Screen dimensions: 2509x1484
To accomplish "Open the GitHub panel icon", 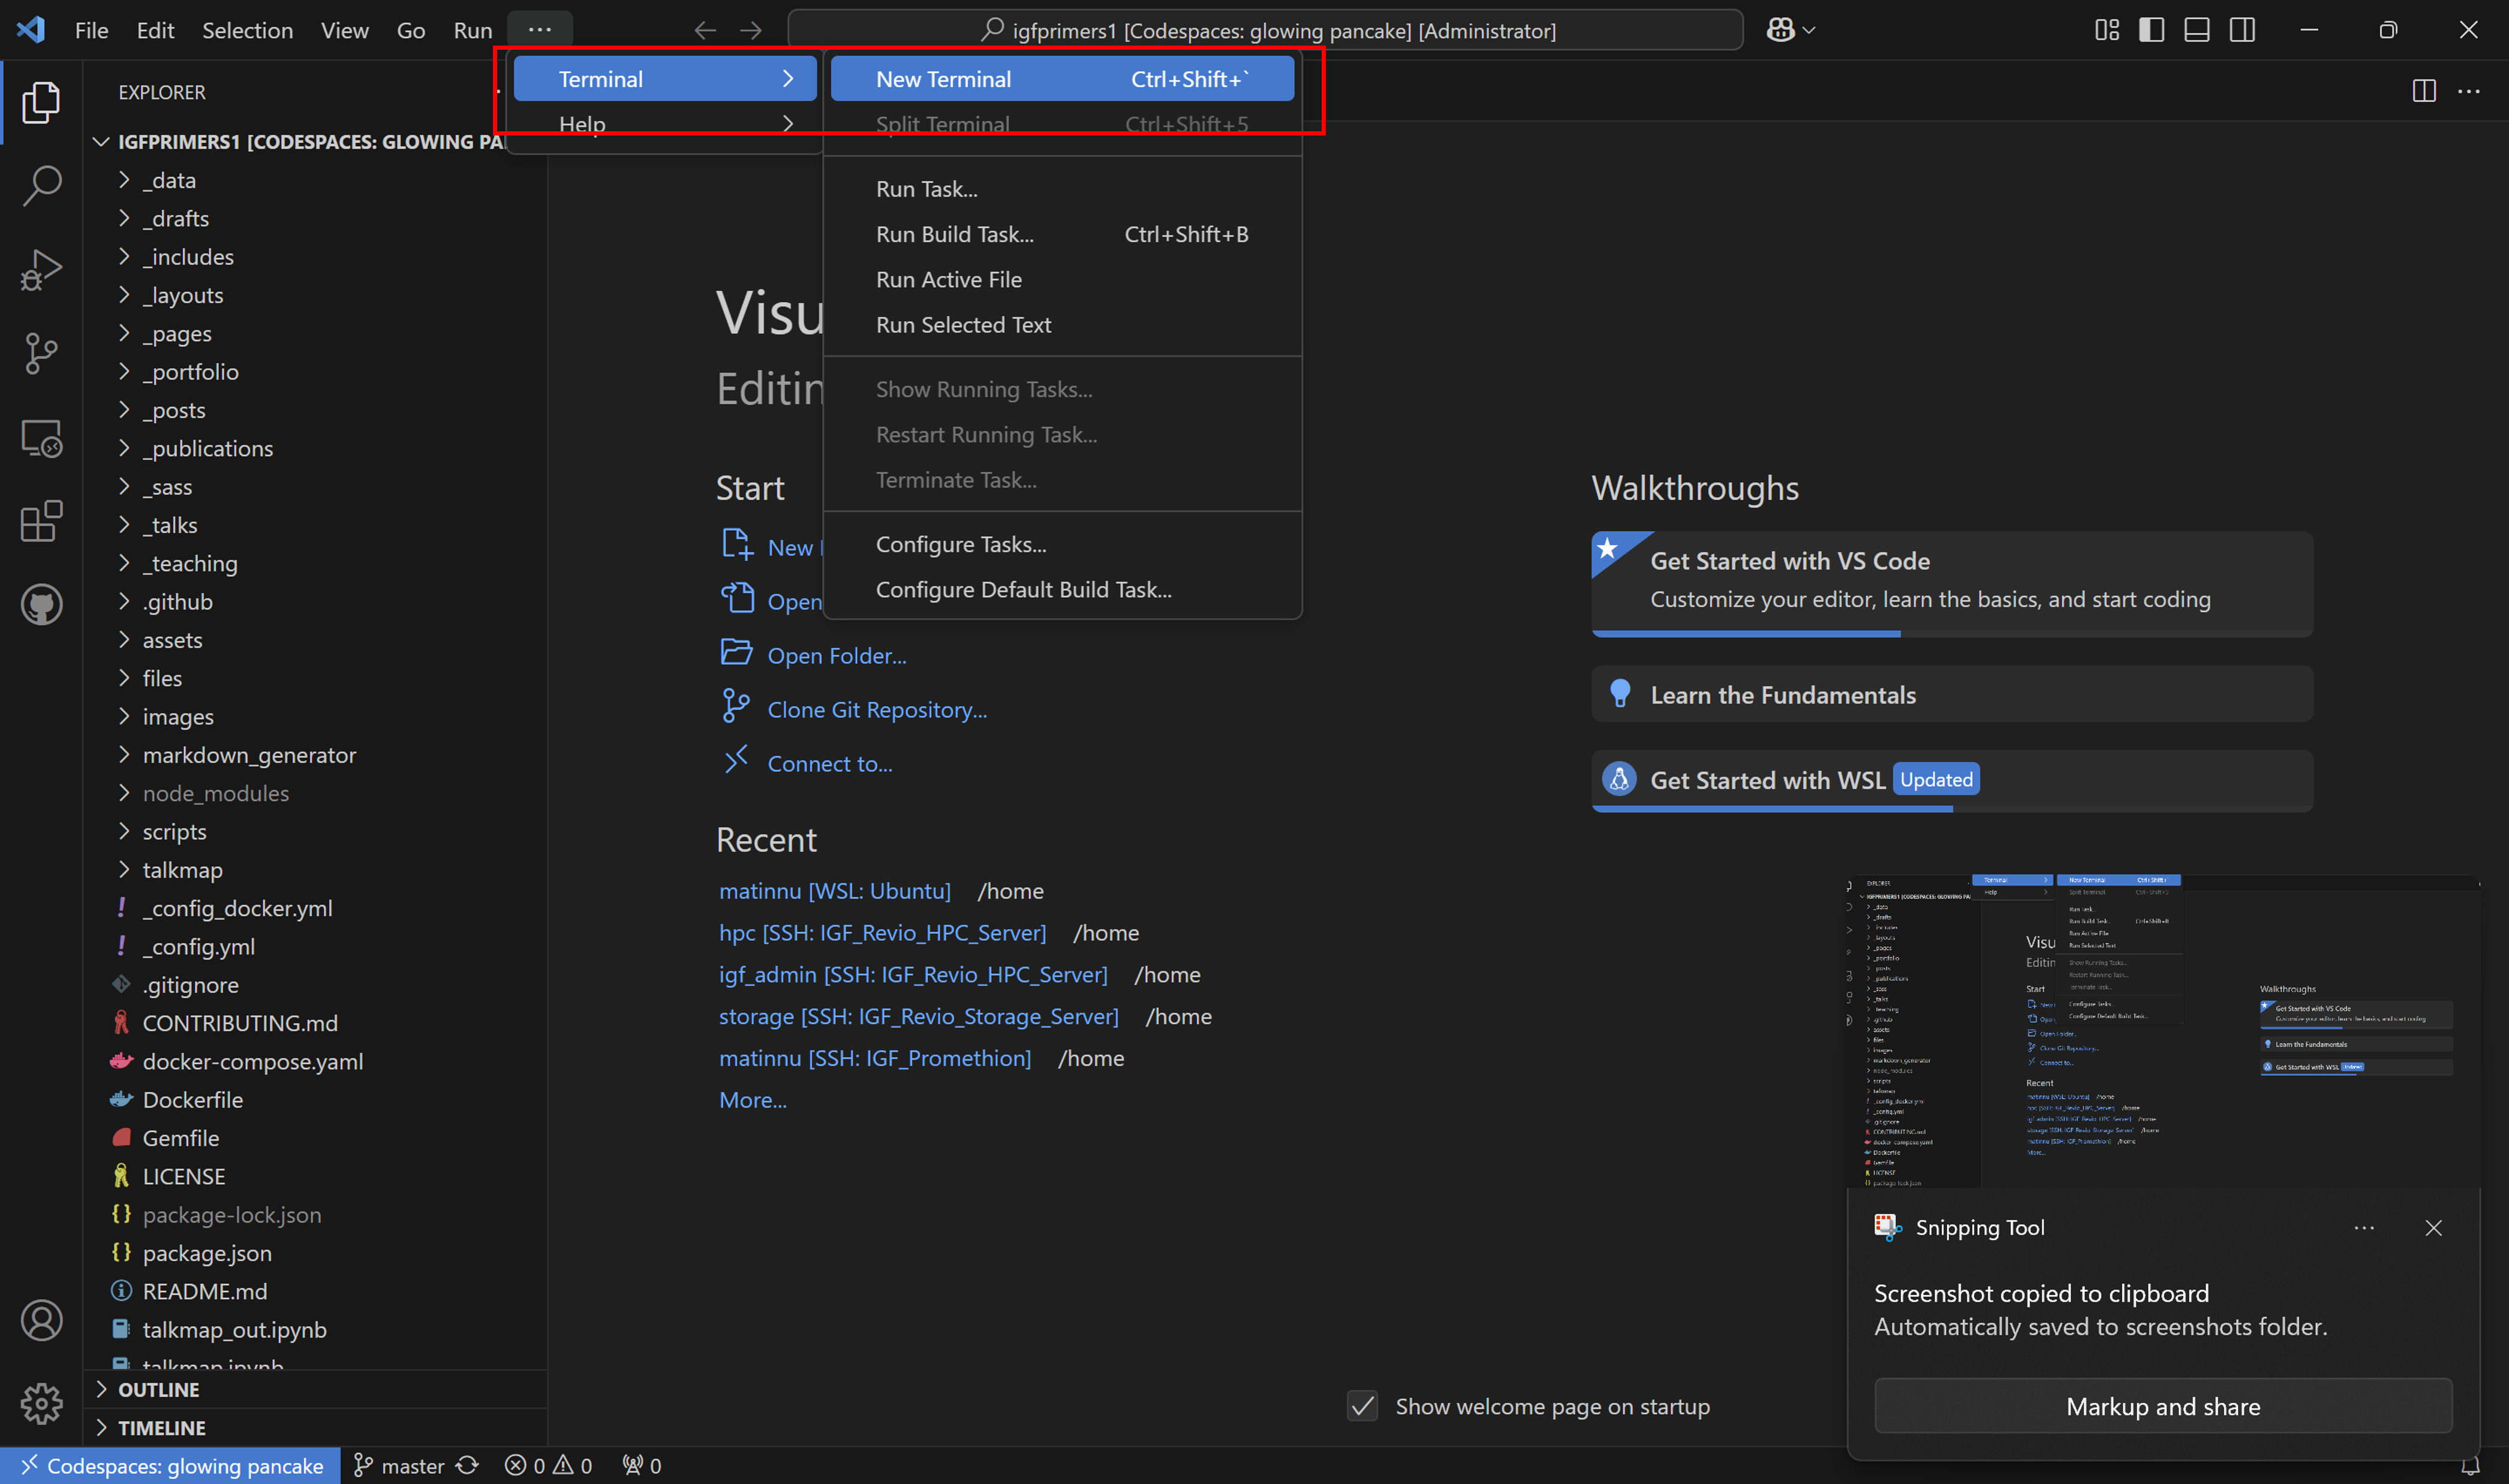I will pyautogui.click(x=41, y=605).
